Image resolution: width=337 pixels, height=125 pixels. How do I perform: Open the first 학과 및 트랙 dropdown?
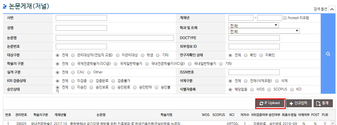(253, 25)
